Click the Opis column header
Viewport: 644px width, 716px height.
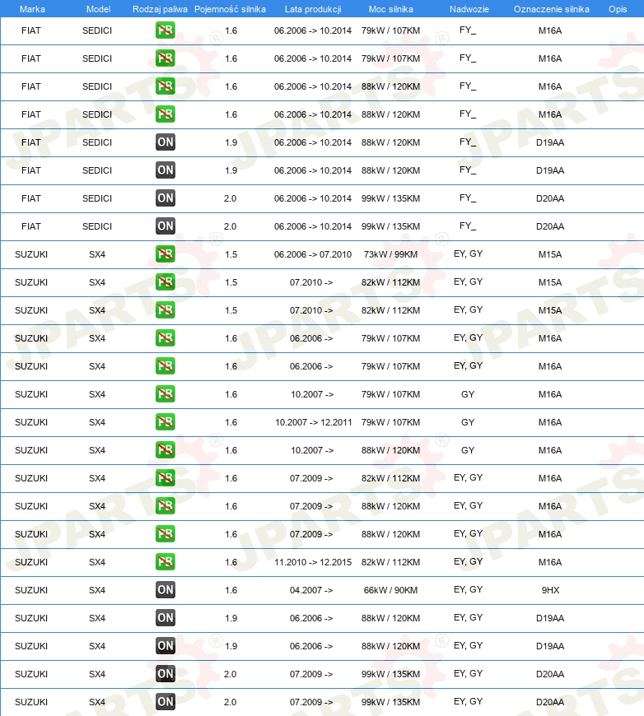click(618, 9)
